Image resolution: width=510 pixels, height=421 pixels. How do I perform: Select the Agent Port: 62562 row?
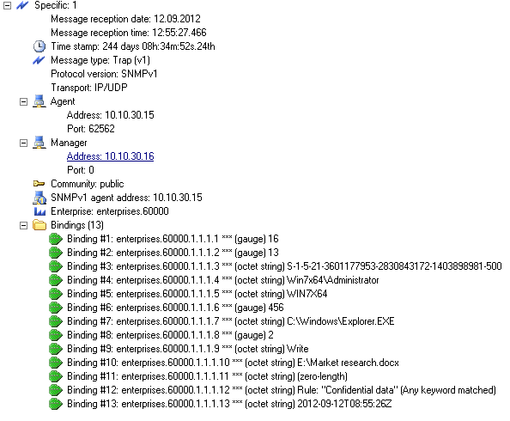click(x=91, y=129)
